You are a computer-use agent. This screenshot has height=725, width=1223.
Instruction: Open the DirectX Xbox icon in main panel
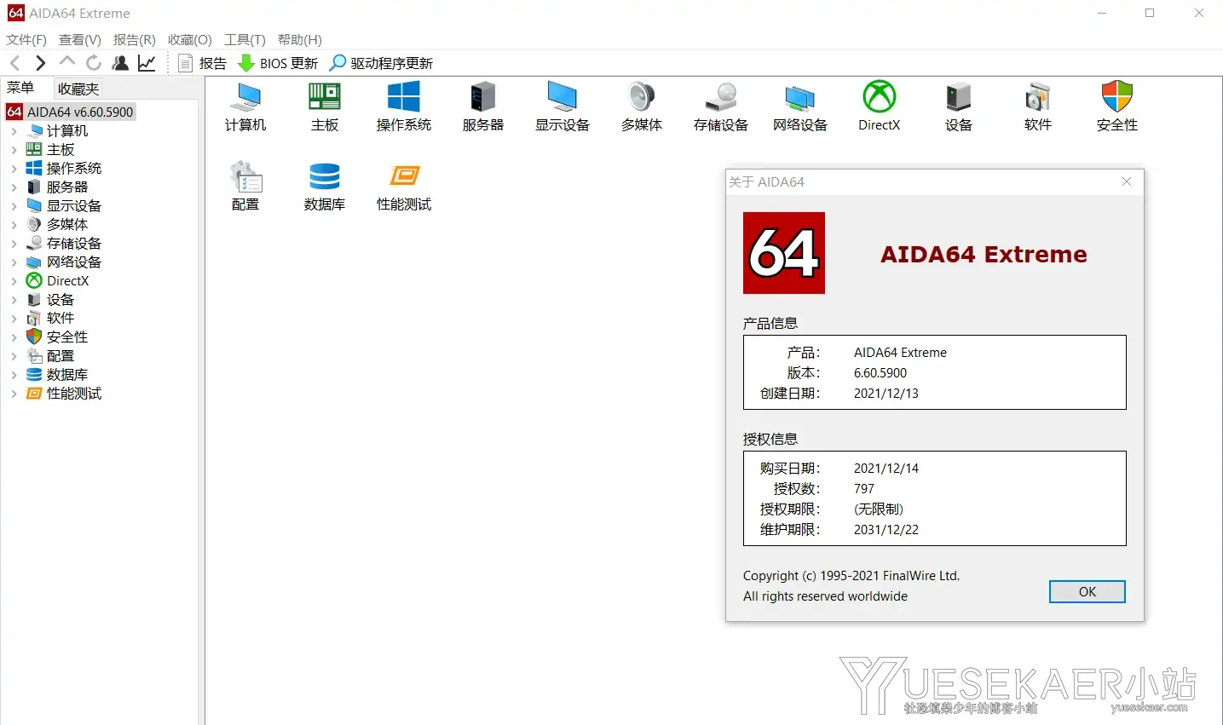click(x=880, y=106)
